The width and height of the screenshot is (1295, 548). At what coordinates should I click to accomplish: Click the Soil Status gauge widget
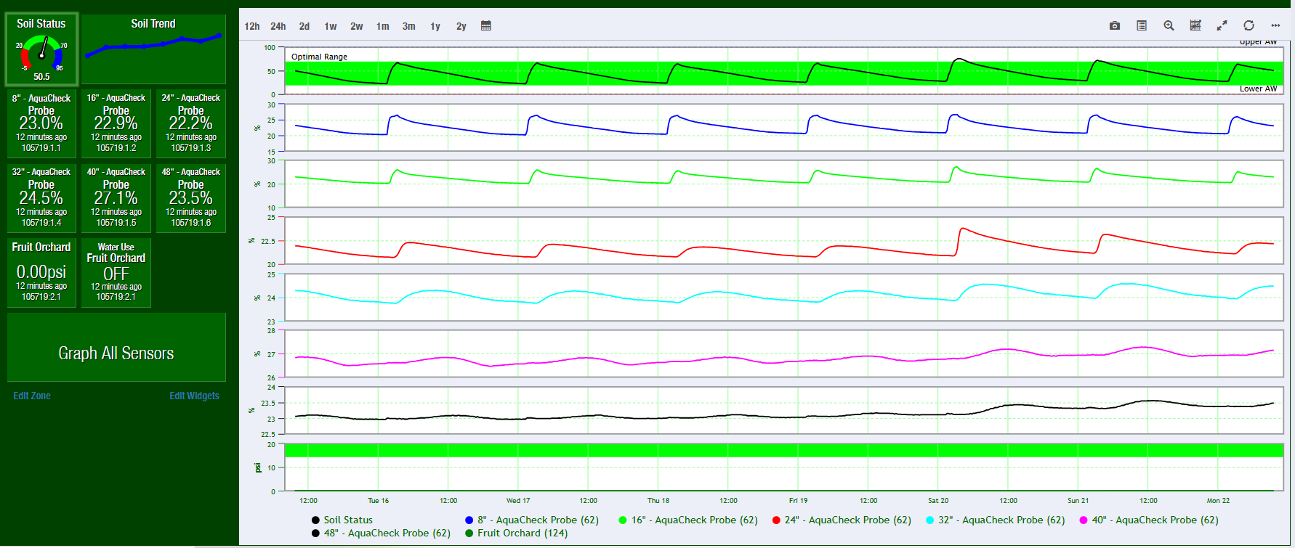click(x=41, y=49)
